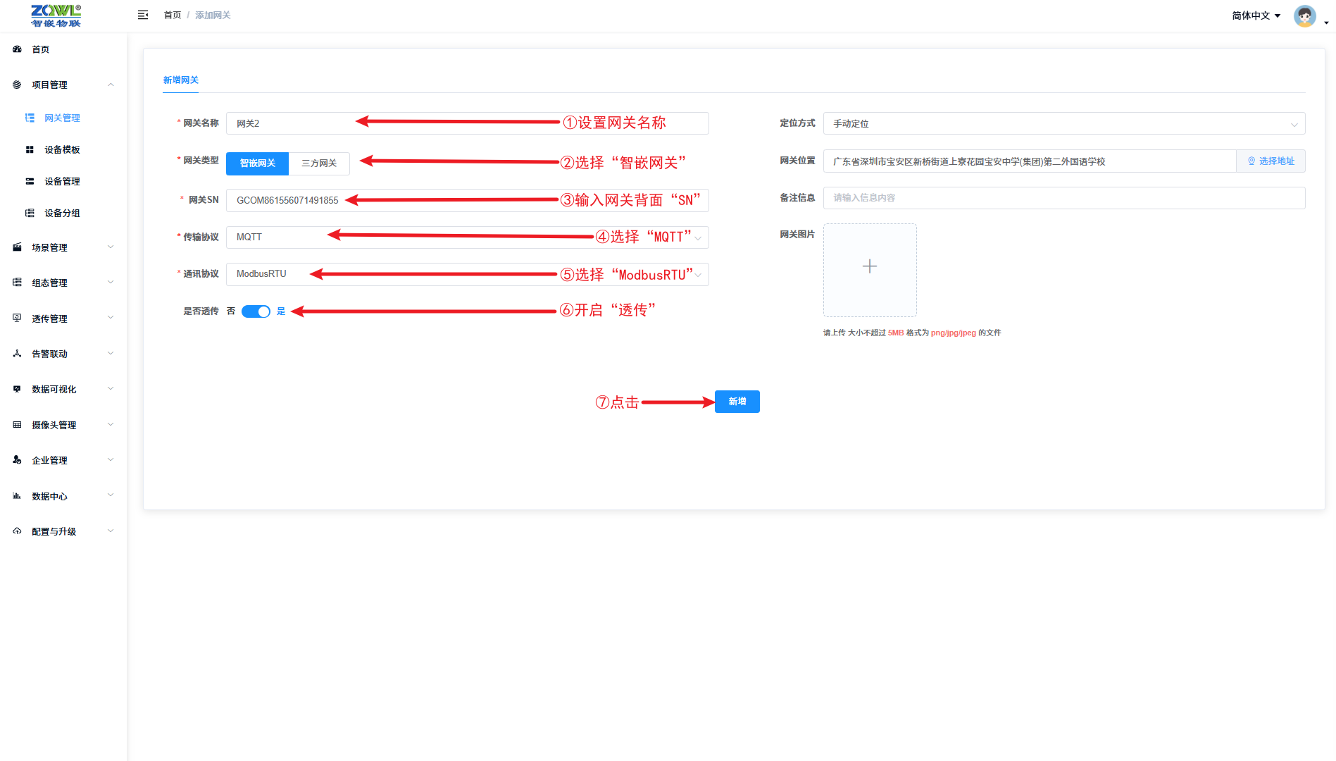Open the 定位方式 positioning dropdown
1336x761 pixels.
click(1063, 123)
